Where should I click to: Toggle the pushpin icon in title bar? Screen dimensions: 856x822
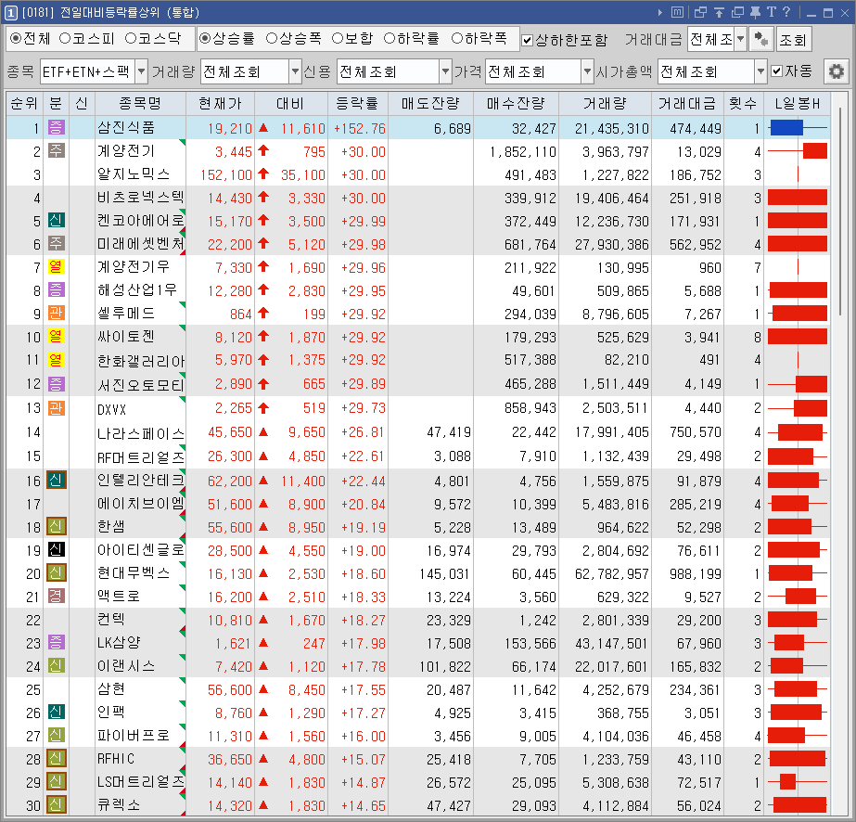tap(756, 12)
